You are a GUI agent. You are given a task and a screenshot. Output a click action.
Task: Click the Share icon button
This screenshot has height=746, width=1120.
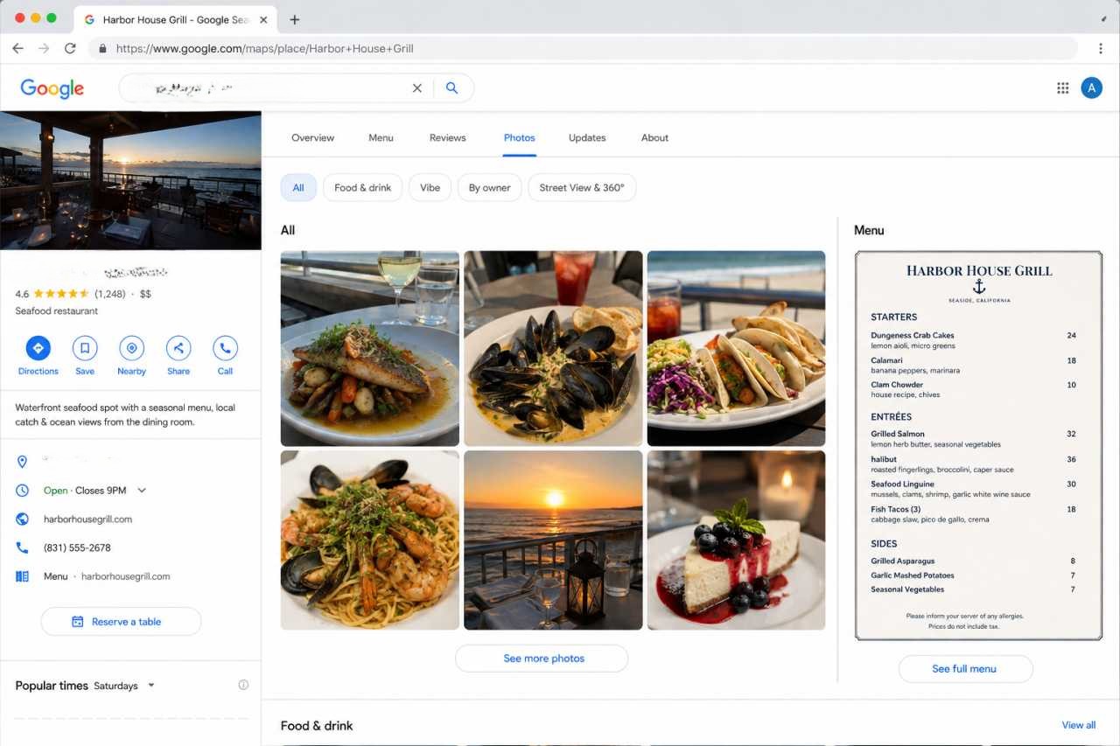[178, 348]
